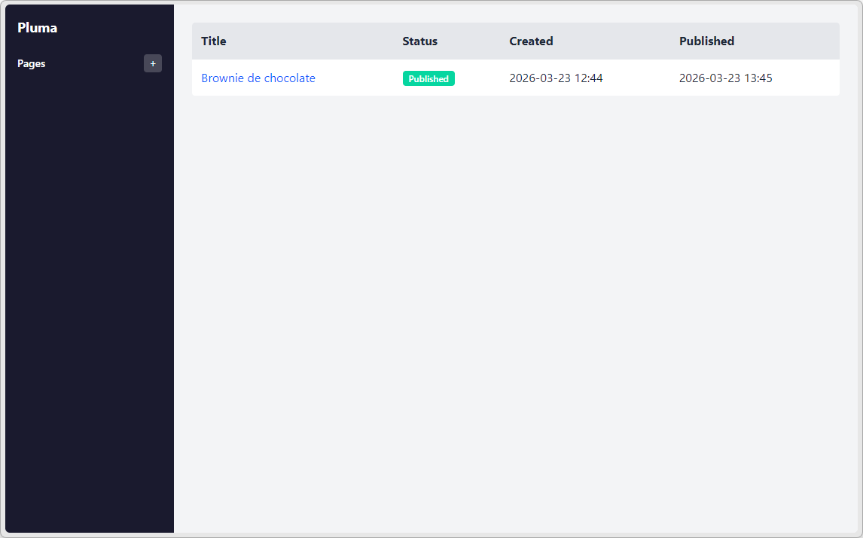Select the published date 2026-03-23 13:45
Screen dimensions: 863x538
pyautogui.click(x=725, y=78)
